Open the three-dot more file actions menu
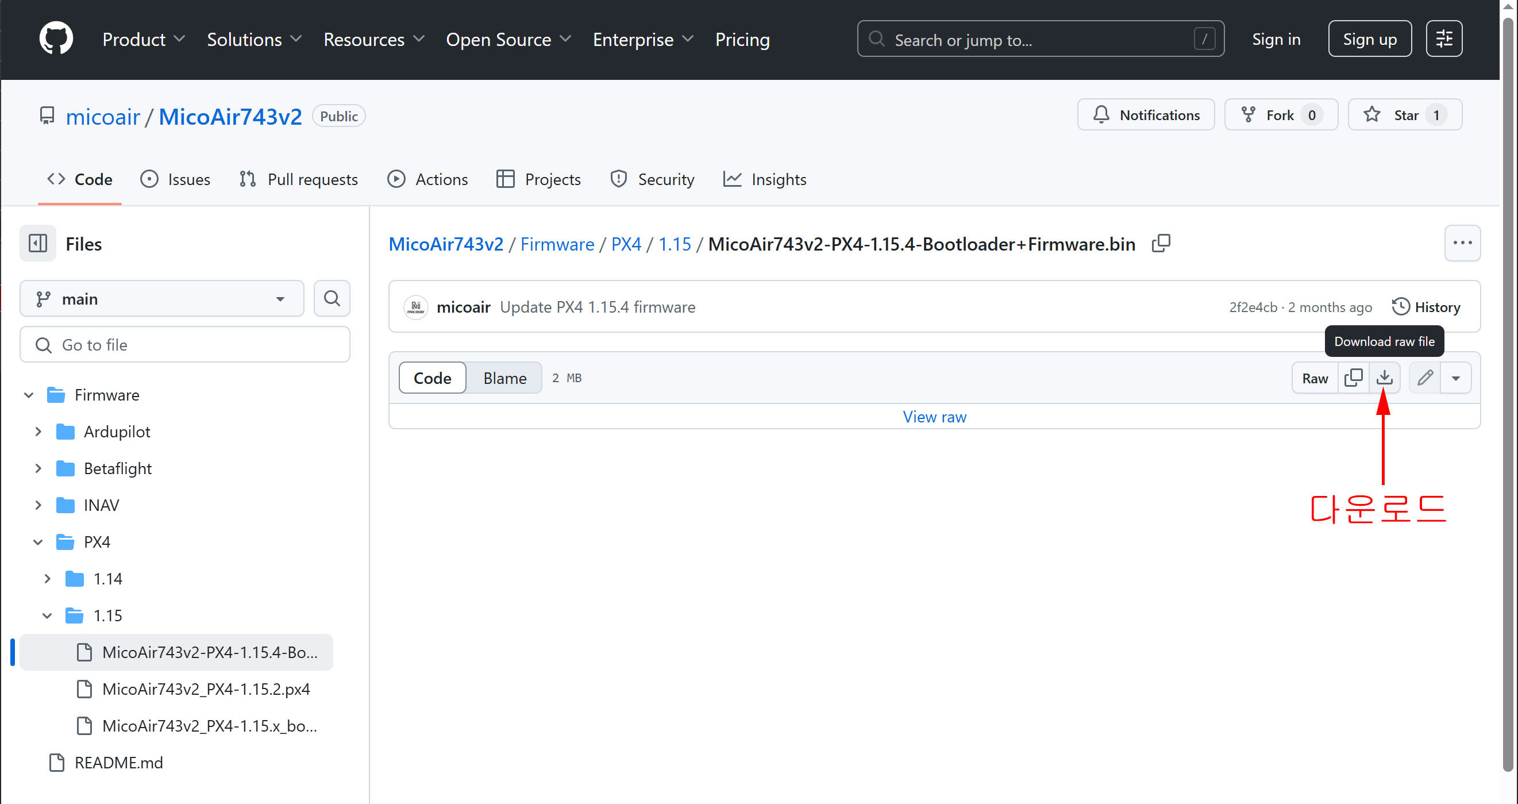The height and width of the screenshot is (804, 1518). coord(1462,243)
